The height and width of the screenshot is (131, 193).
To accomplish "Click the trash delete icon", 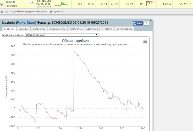I will pyautogui.click(x=2, y=12).
